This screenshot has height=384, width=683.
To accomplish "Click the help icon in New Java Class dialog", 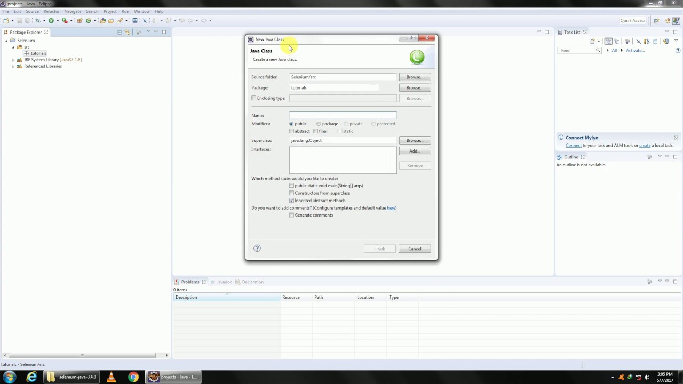I will 257,248.
